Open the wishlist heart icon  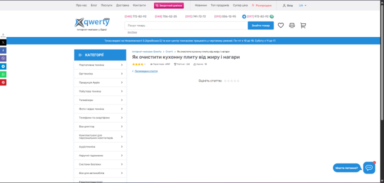click(x=280, y=25)
